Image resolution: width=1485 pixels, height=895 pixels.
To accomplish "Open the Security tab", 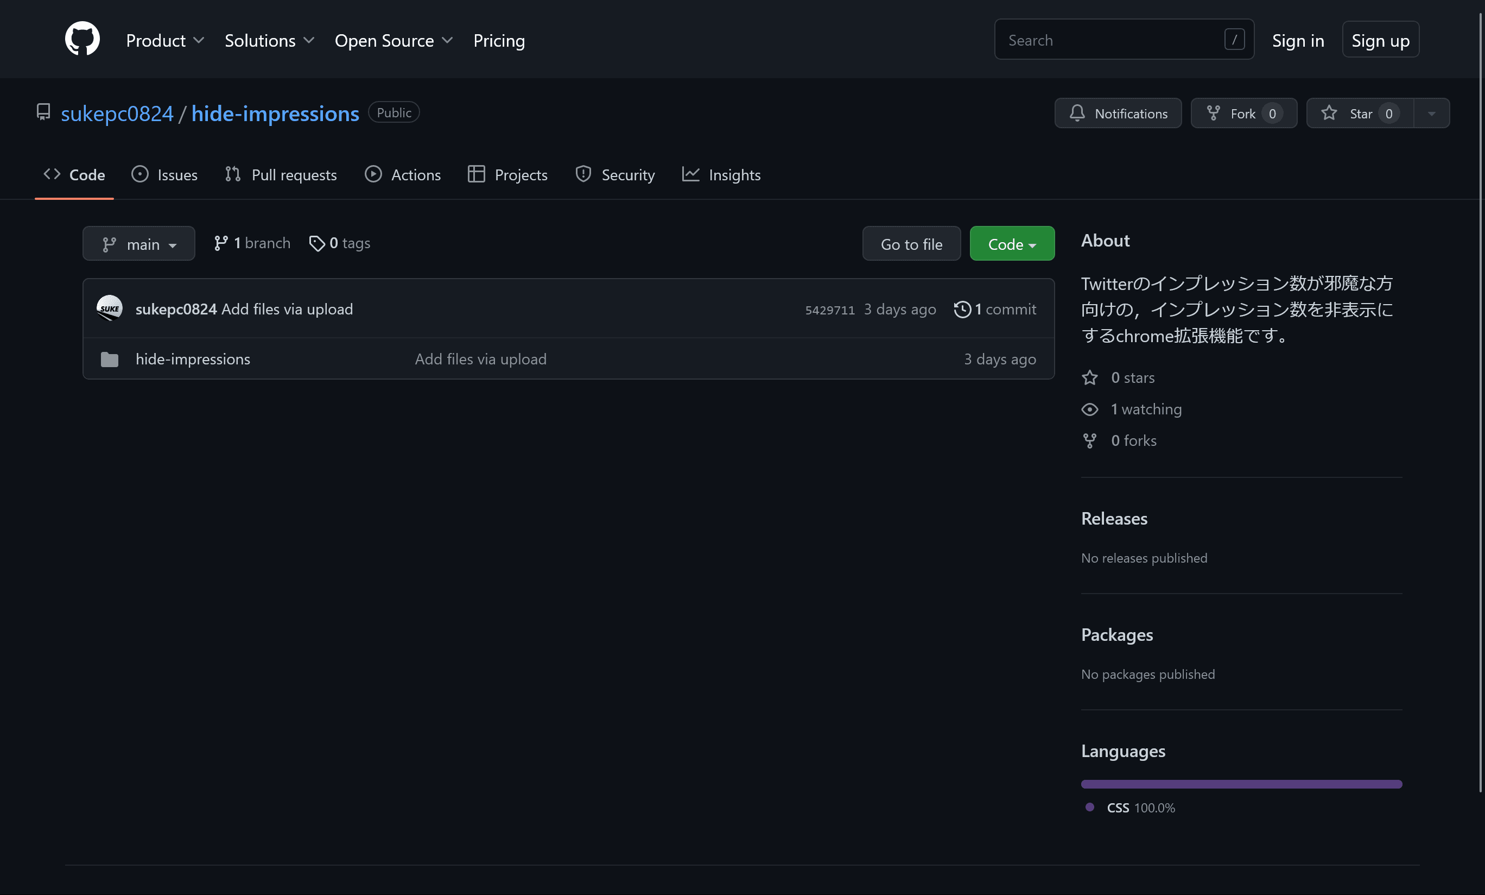I will click(615, 175).
